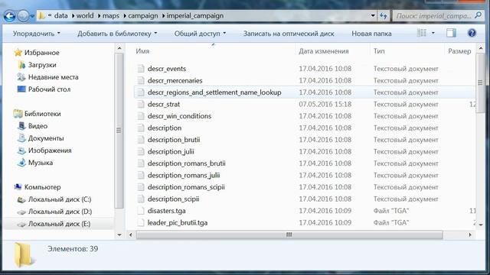Navigate to the data breadcrumb
490x275 pixels.
61,15
